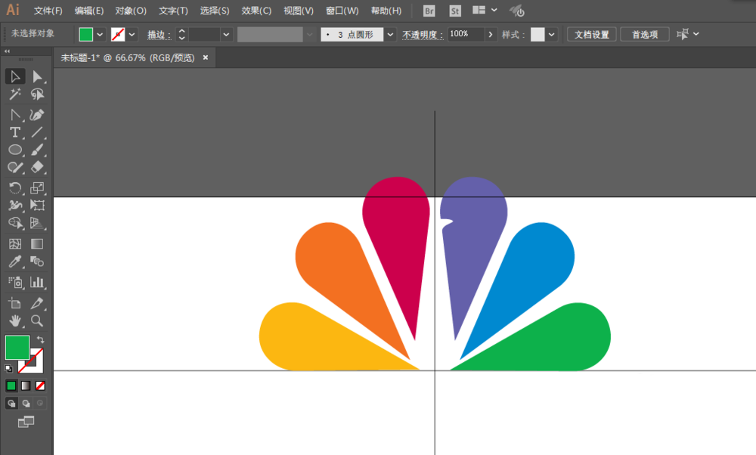756x455 pixels.
Task: Expand the opacity slider arrow next to 100%
Action: [491, 35]
